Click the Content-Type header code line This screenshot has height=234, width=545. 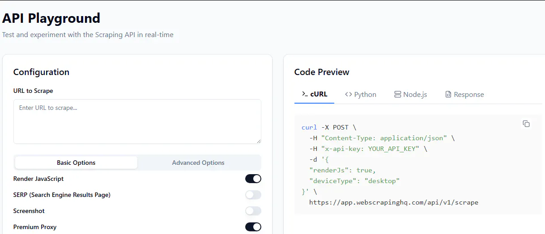(x=382, y=138)
